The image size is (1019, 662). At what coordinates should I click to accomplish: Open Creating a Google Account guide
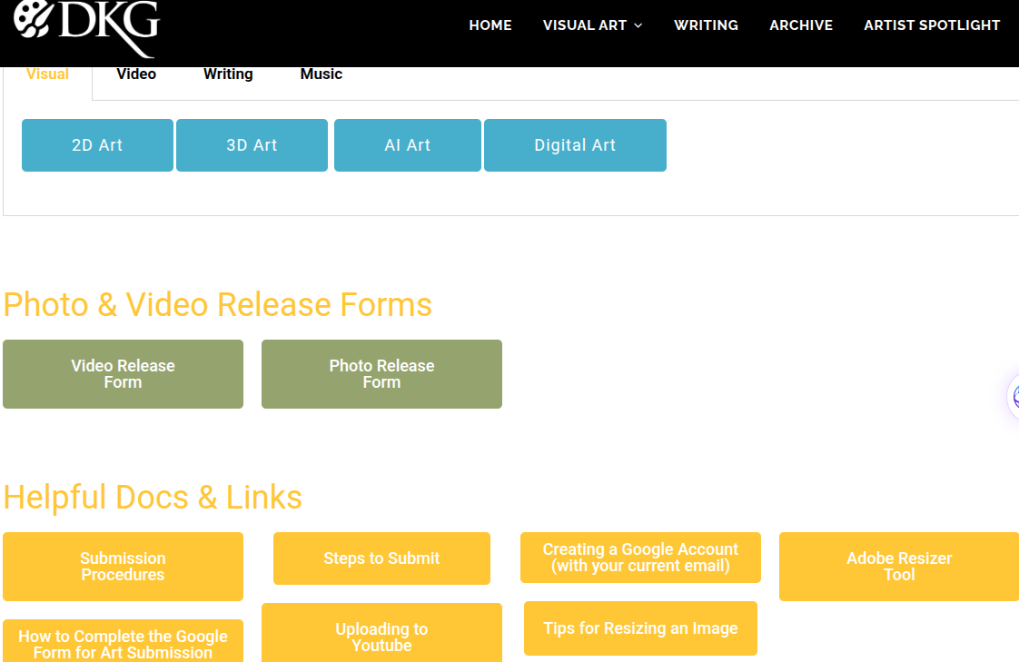(x=640, y=558)
